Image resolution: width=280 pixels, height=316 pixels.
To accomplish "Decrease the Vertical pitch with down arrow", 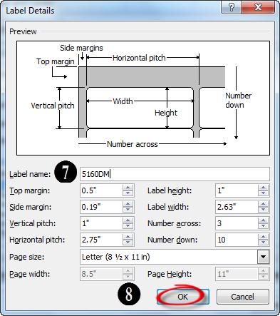I will point(128,226).
